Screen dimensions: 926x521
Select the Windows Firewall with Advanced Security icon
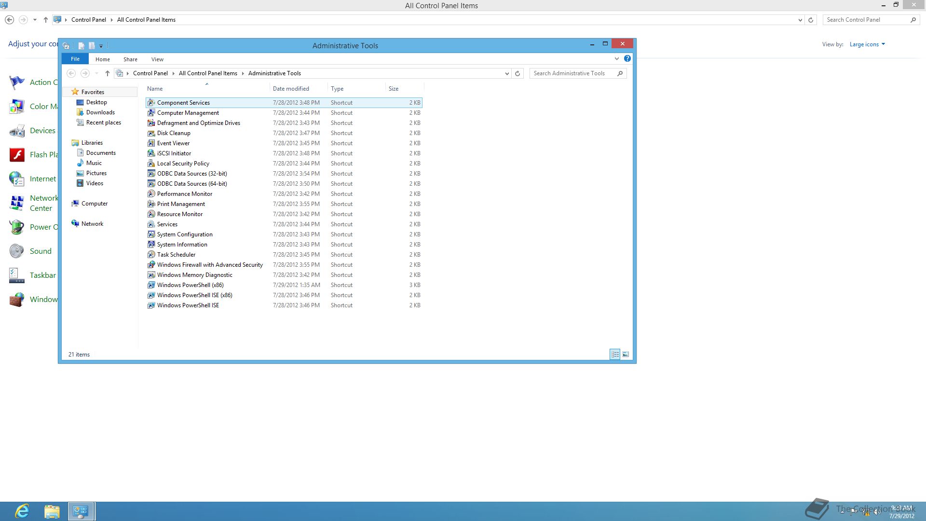pos(151,265)
